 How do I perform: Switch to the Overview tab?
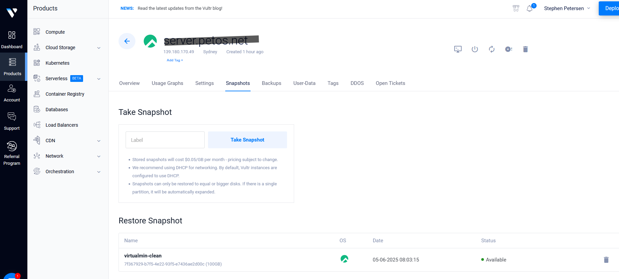(x=129, y=83)
